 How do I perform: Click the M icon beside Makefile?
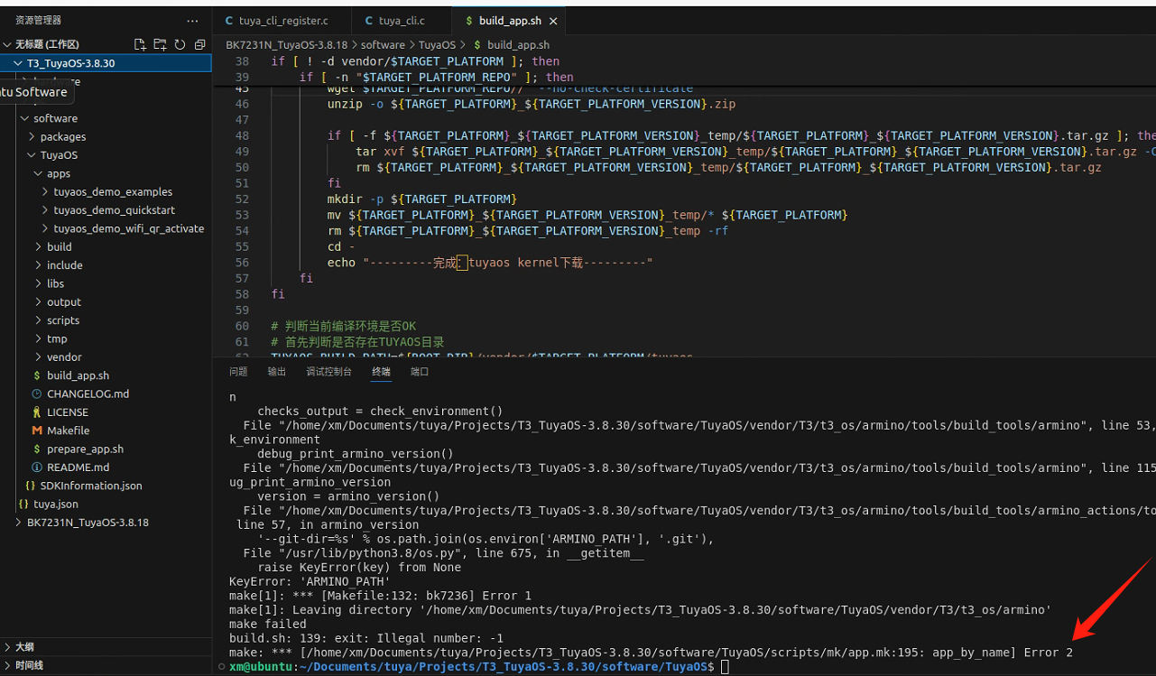[37, 431]
